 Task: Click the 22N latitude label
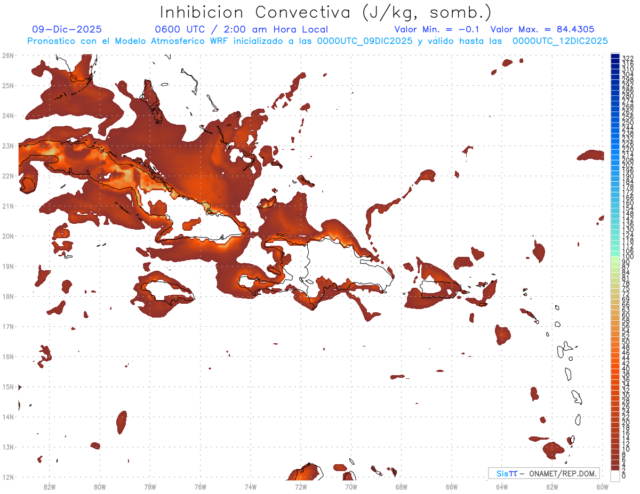click(8, 176)
